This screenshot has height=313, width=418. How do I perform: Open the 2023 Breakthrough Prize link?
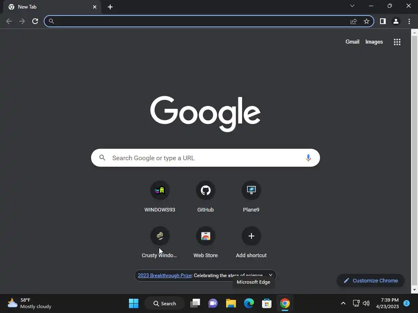(x=165, y=276)
